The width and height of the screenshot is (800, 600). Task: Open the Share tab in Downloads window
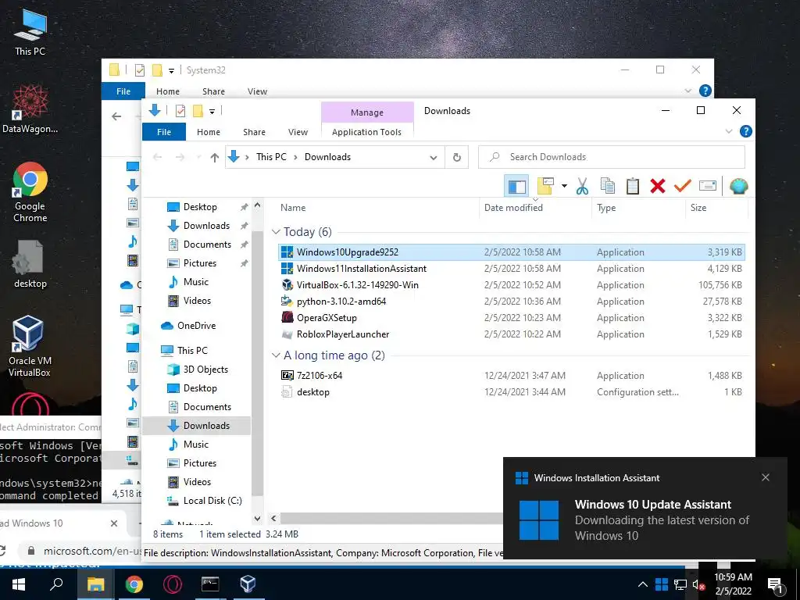(x=254, y=131)
